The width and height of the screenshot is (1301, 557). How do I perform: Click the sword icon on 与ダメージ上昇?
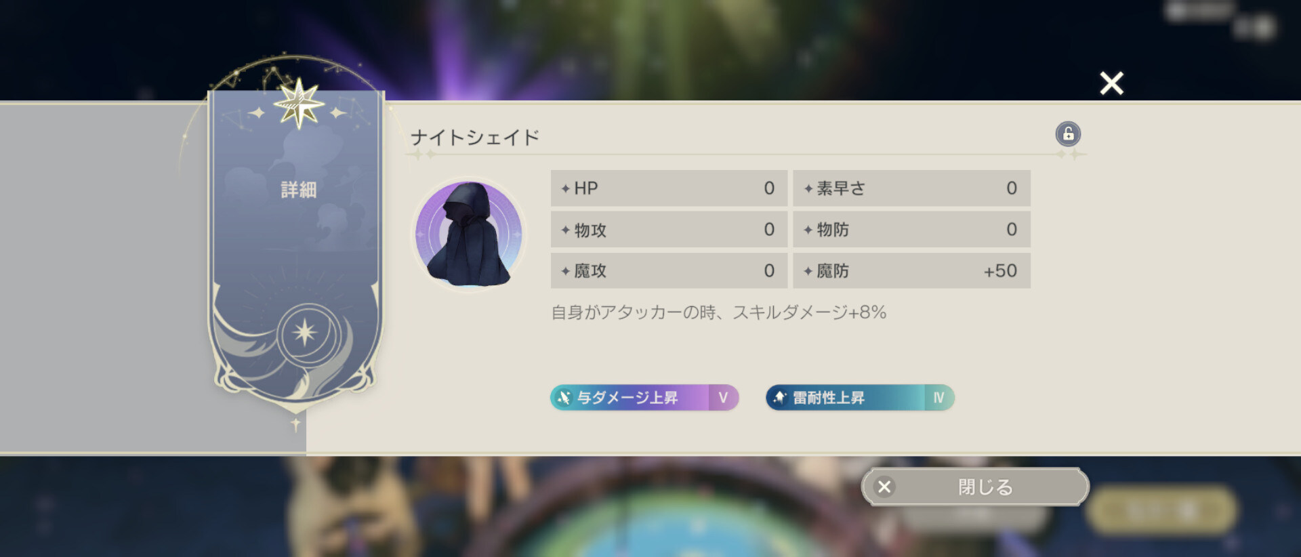point(564,398)
